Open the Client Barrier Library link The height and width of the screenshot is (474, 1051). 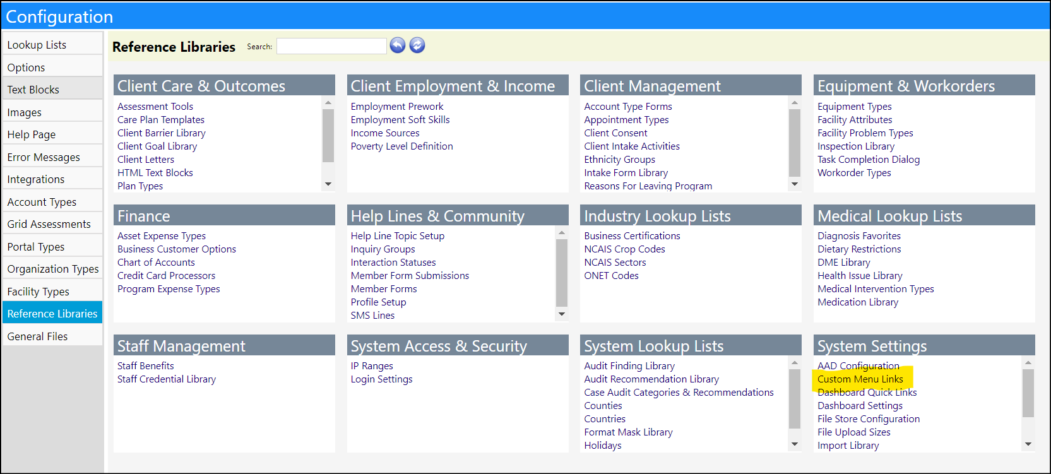click(162, 133)
